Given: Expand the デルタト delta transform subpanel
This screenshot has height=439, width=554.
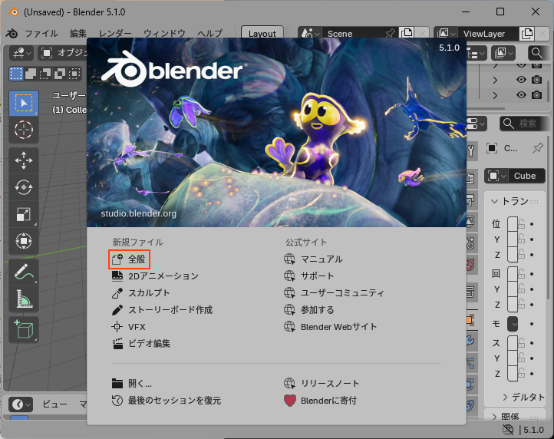Looking at the screenshot, I should coord(523,398).
